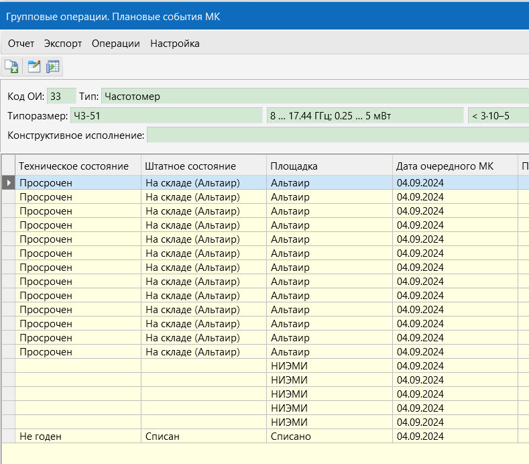Click the accuracy field < 3·10–5
Viewport: 529px width, 464px height.
click(498, 116)
